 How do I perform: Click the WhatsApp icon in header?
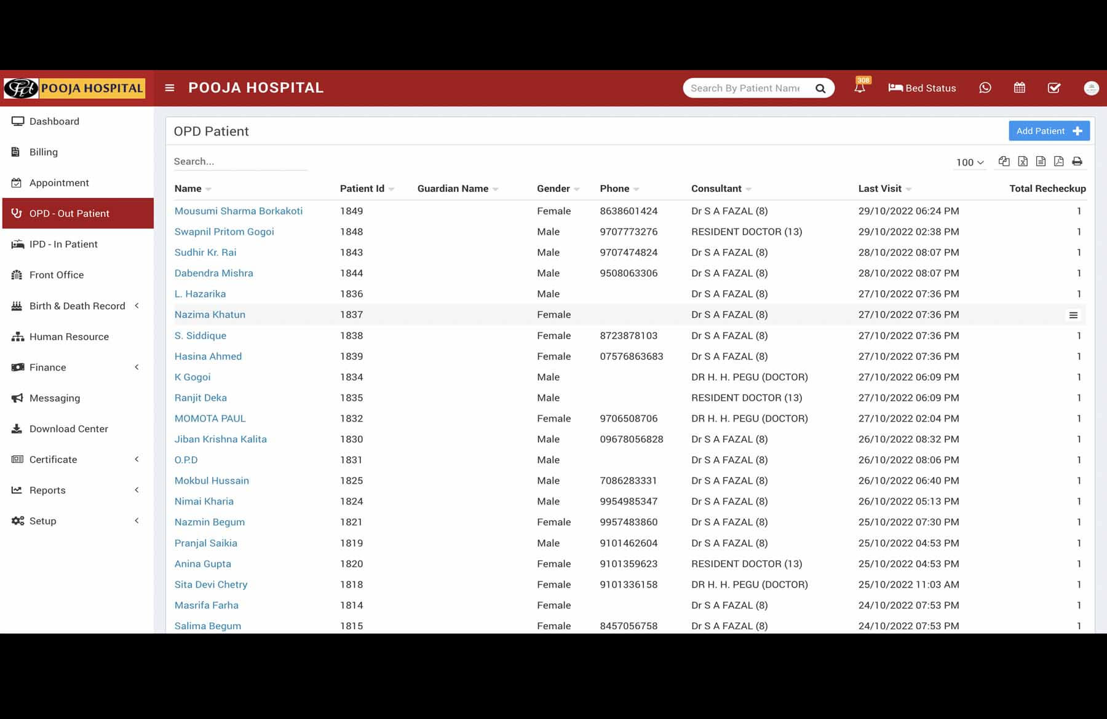point(985,88)
